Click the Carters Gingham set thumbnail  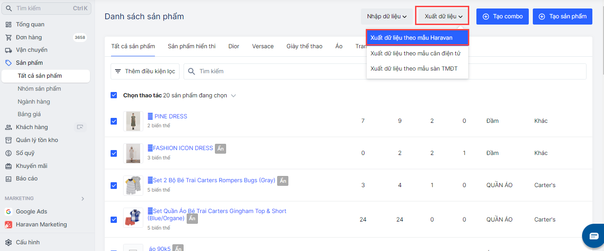point(133,218)
